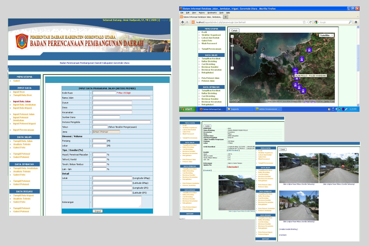Open the Google search engine dropdown
Image resolution: width=369 pixels, height=246 pixels.
pyautogui.click(x=317, y=22)
